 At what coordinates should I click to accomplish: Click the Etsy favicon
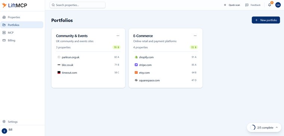tap(136, 73)
